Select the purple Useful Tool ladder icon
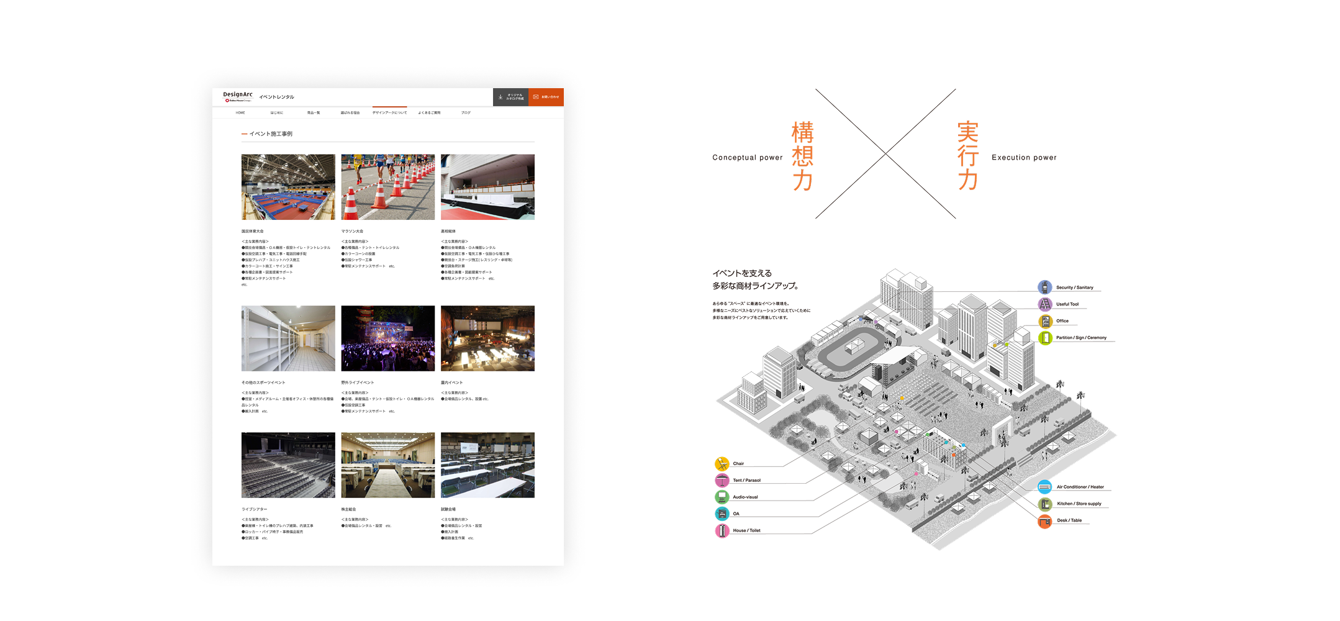1340x621 pixels. (1044, 304)
